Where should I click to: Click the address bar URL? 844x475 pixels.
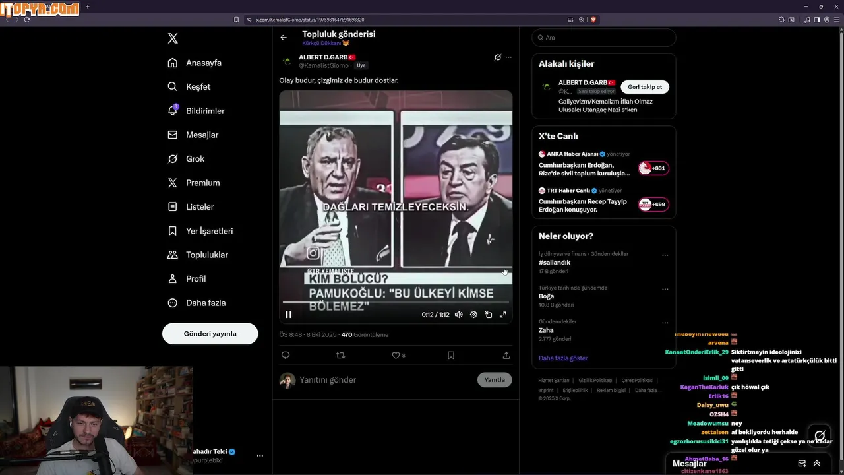310,20
